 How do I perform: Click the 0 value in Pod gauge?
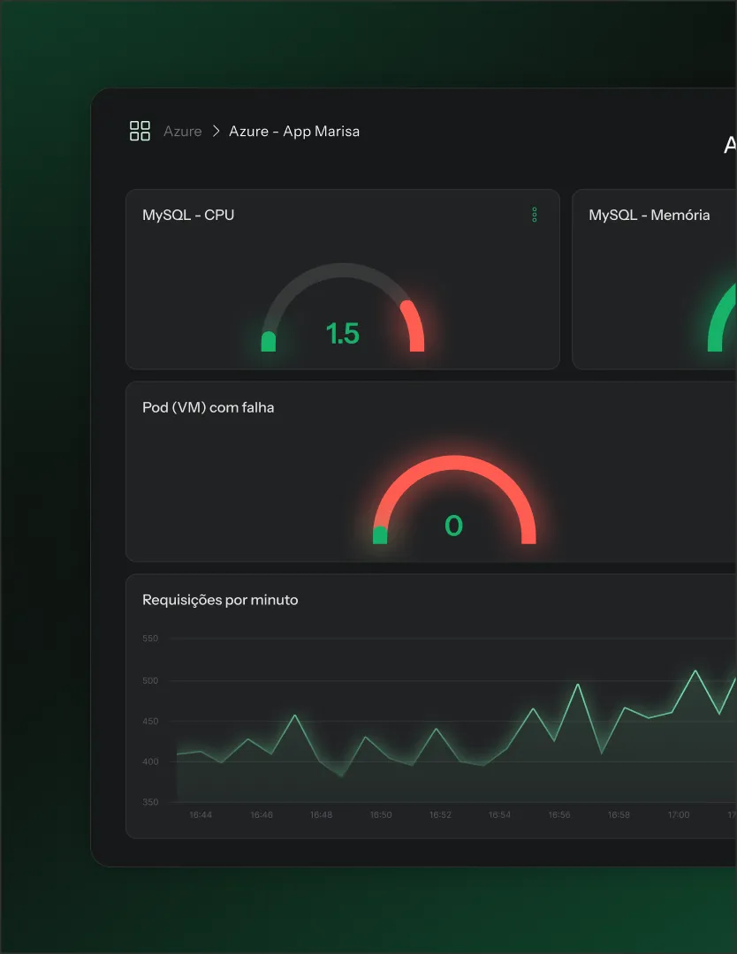[x=453, y=526]
